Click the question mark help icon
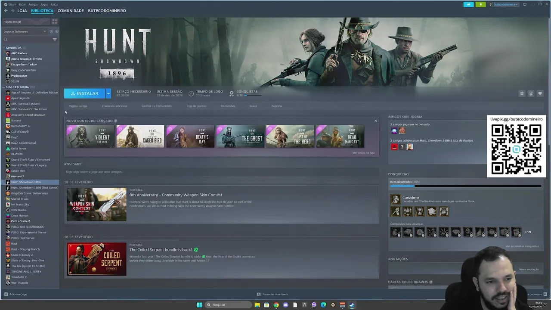 coord(490,4)
